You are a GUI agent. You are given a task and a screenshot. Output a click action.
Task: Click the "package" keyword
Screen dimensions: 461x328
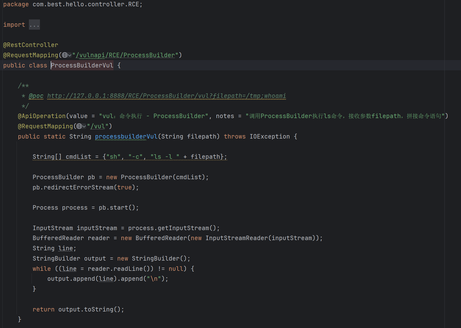tap(16, 4)
